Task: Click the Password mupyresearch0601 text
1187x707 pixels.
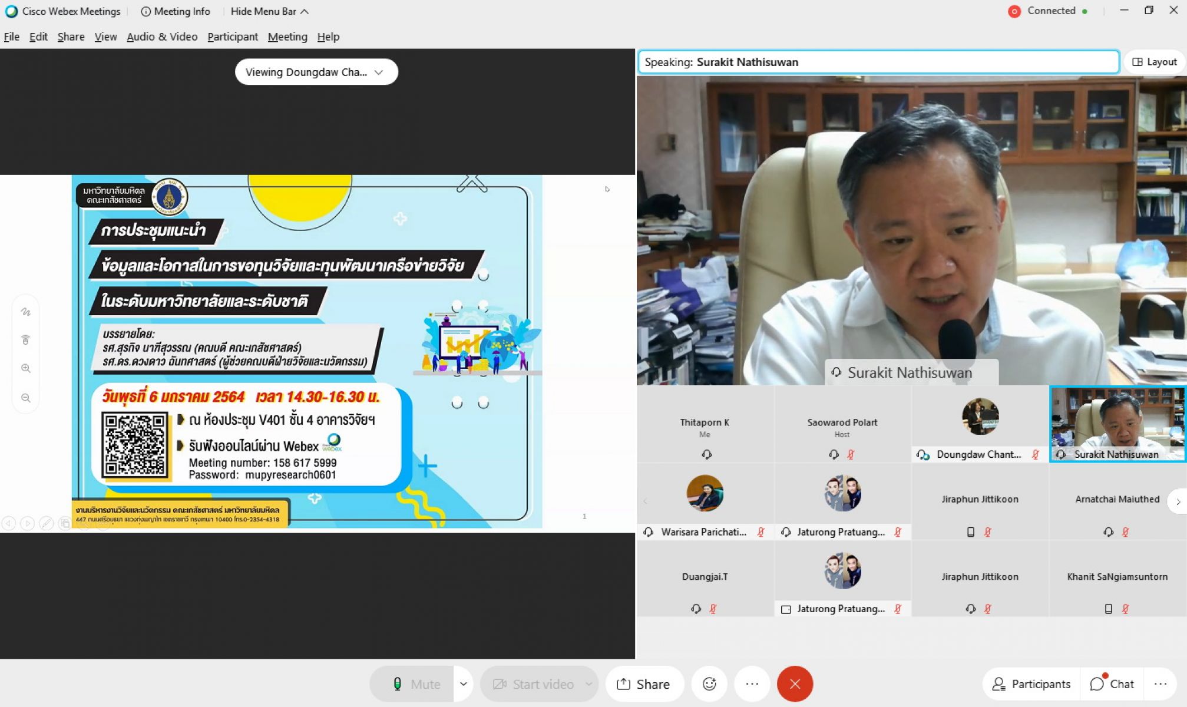Action: (262, 475)
